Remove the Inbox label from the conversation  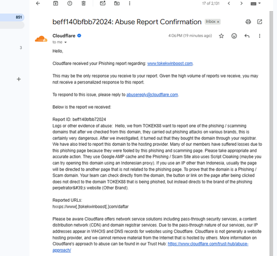pos(218,22)
